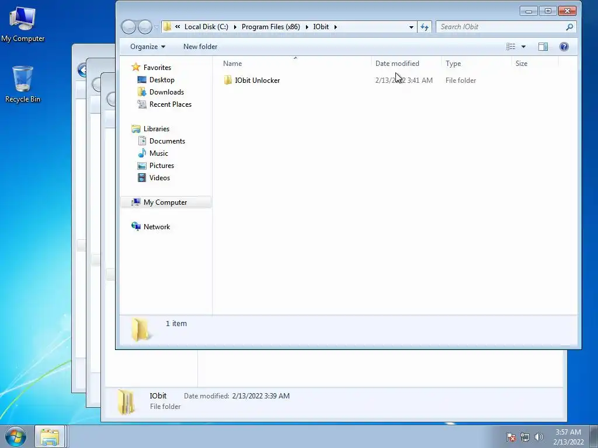Click the search magnifier icon

click(569, 27)
